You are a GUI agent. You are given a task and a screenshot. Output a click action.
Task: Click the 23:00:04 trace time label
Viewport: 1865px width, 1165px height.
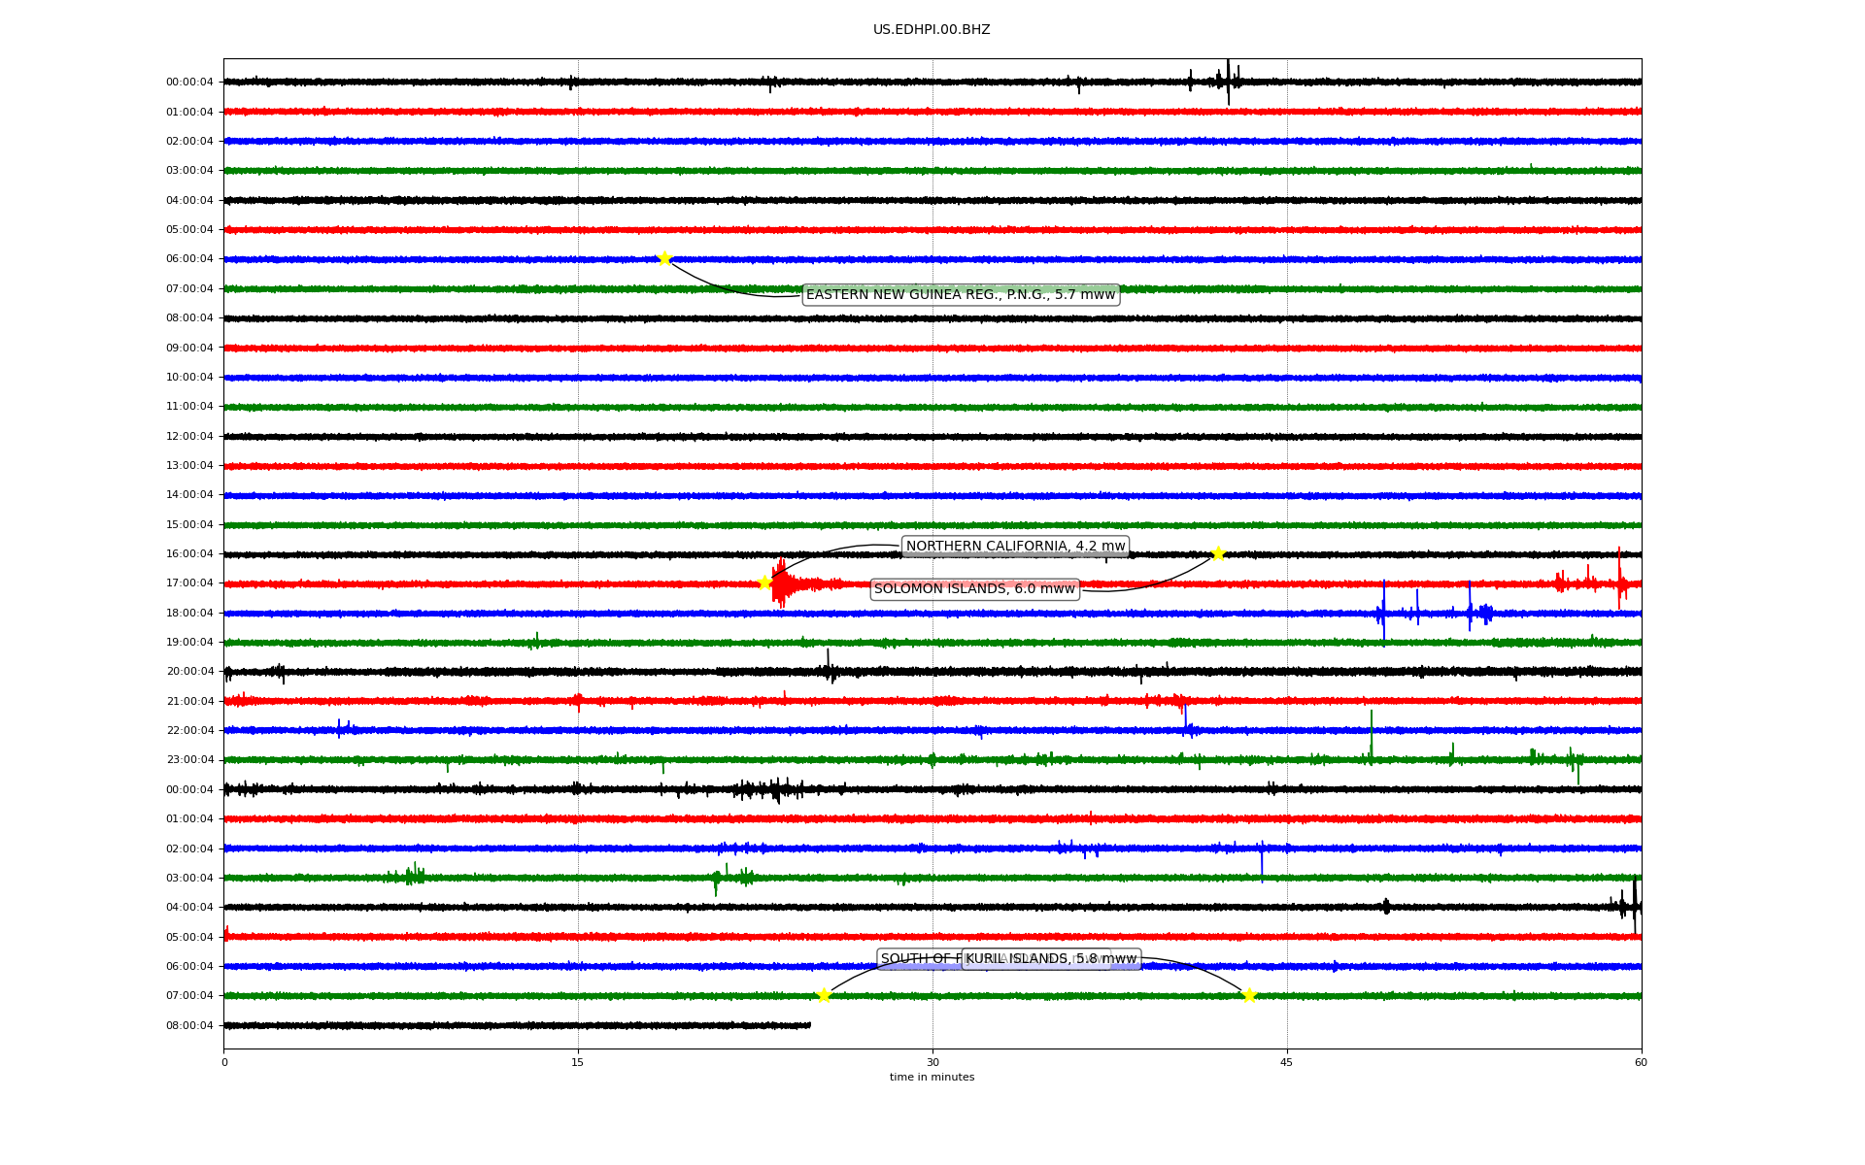(189, 759)
